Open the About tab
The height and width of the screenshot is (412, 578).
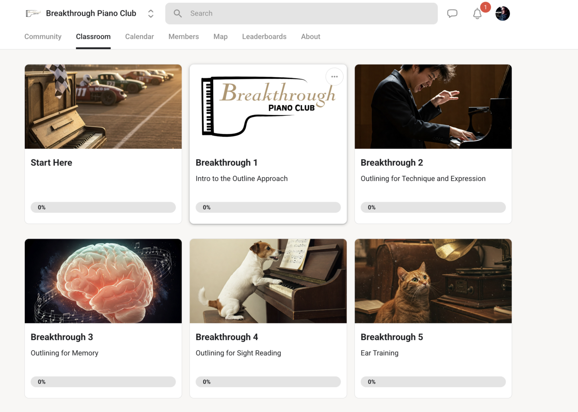pyautogui.click(x=311, y=37)
